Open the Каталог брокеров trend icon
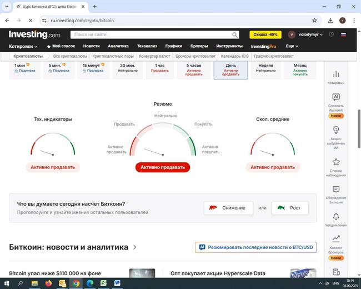The image size is (361, 289). coord(335,238)
